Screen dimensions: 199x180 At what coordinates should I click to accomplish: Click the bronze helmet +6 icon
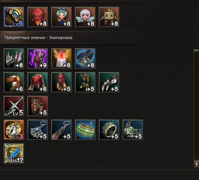pos(14,82)
